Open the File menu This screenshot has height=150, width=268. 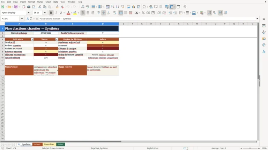tap(3, 2)
